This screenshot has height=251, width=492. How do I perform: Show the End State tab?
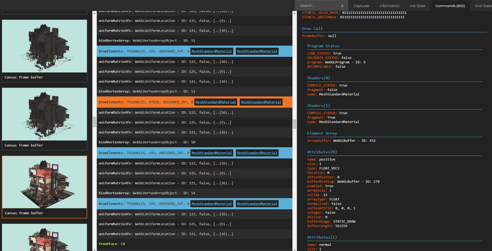[483, 6]
